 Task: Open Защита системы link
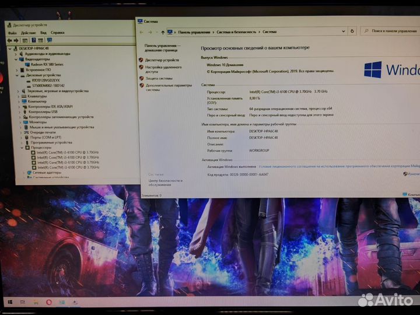[159, 79]
